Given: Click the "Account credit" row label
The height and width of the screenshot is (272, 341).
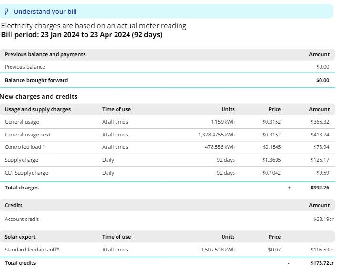Looking at the screenshot, I should tap(21, 219).
